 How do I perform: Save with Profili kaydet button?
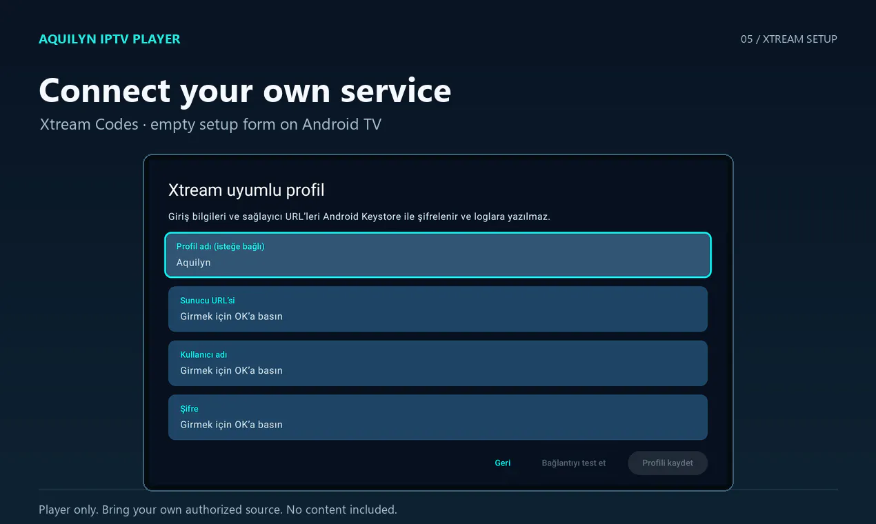(x=668, y=463)
